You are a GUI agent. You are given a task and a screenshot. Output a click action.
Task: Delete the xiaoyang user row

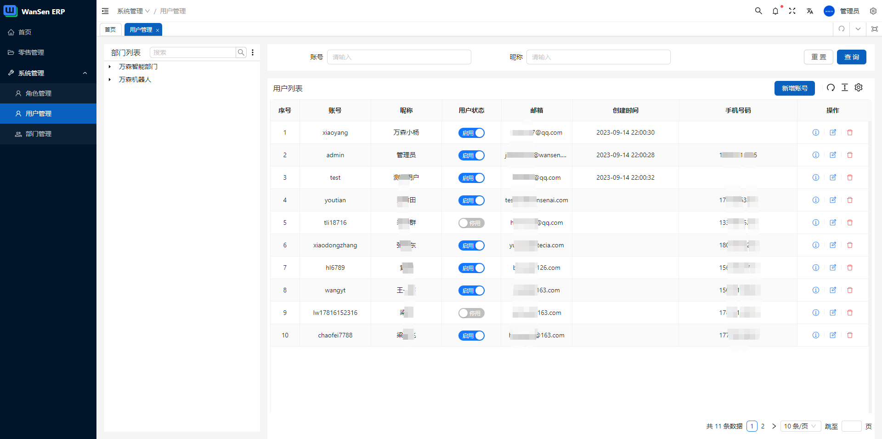849,132
